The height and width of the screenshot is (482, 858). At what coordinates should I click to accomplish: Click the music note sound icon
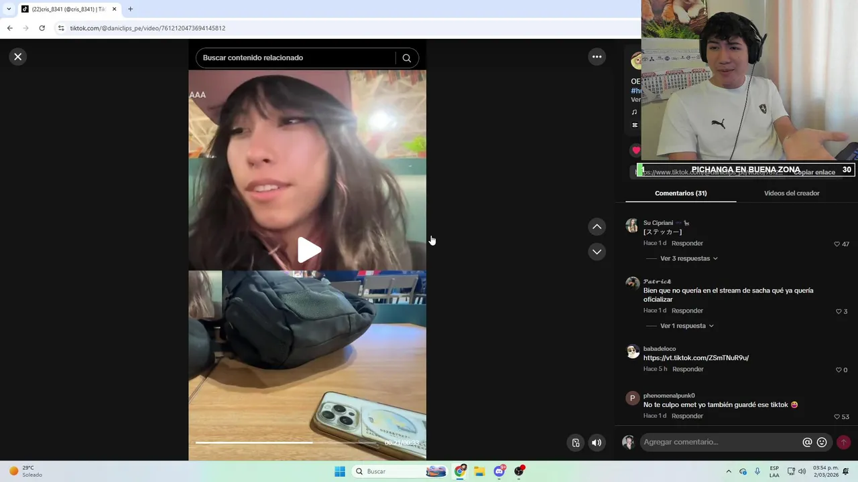634,112
